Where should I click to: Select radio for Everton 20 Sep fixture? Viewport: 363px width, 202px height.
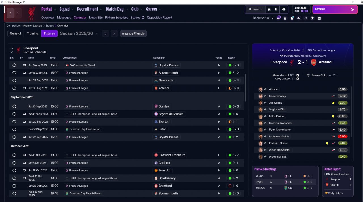[x=14, y=122]
